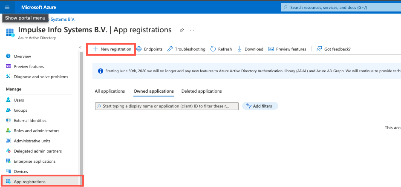Click the Preview features sidebar icon
401x187 pixels.
(8, 66)
